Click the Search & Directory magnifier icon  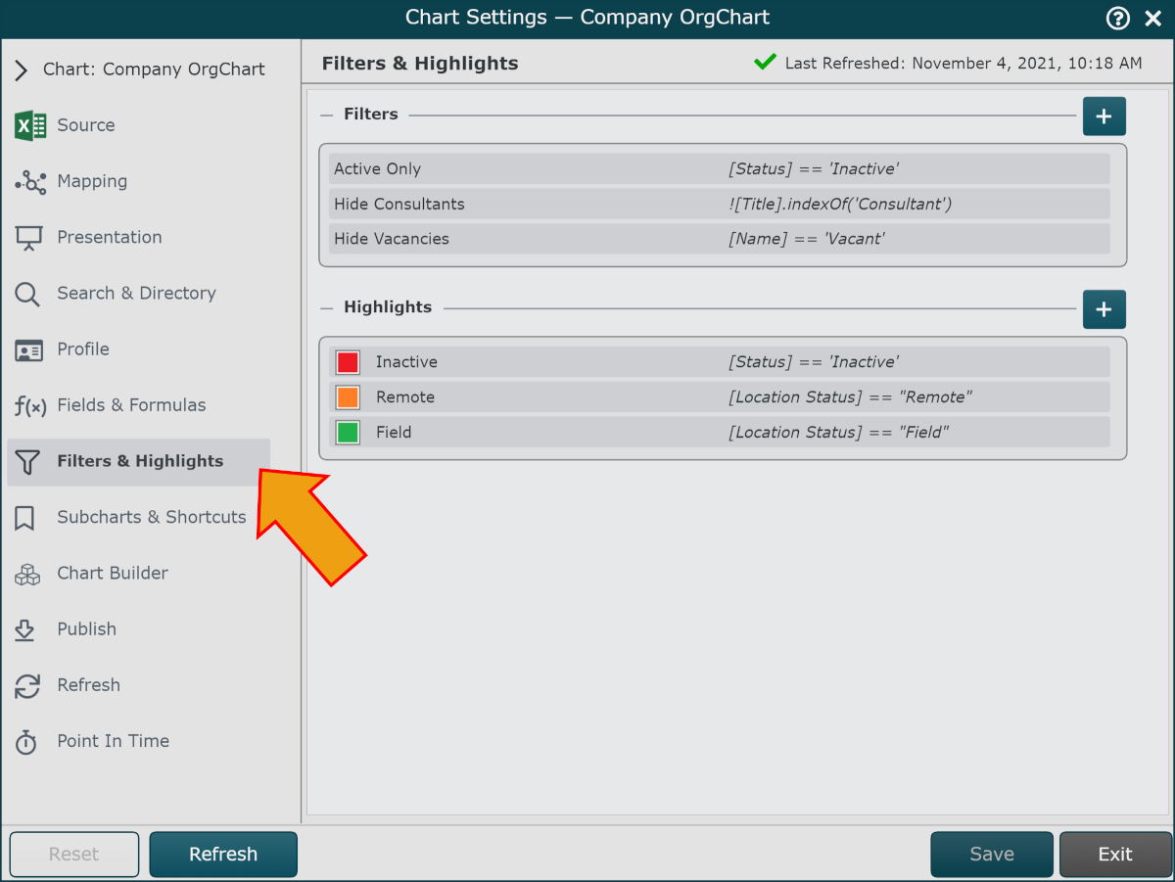pos(27,294)
